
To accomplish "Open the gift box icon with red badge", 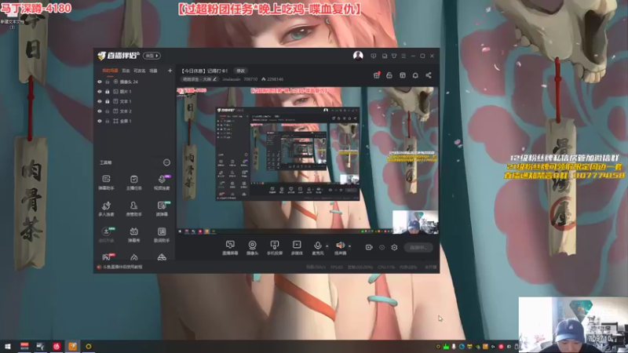I will (377, 75).
